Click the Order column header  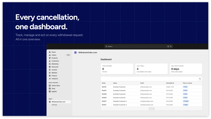pos(104,83)
